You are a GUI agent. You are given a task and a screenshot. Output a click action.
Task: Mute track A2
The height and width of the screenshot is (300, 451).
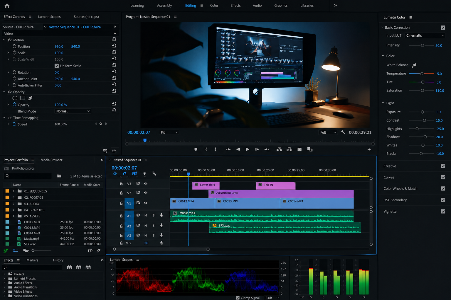[x=146, y=226]
